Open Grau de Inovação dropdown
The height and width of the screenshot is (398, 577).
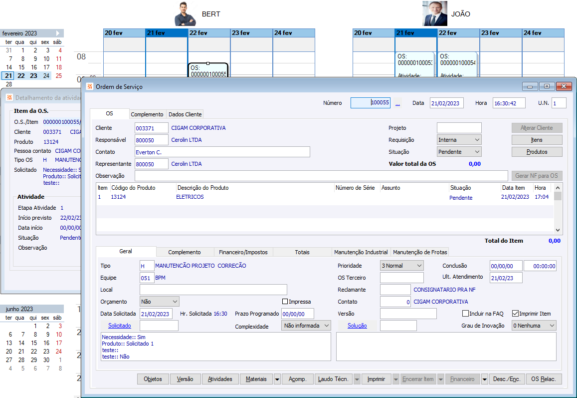(534, 326)
